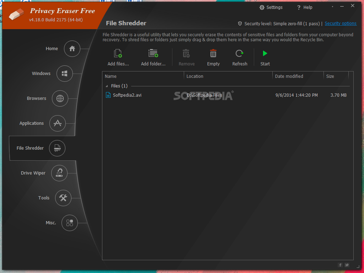Select the Browsers sidebar label
364x273 pixels.
[x=37, y=98]
